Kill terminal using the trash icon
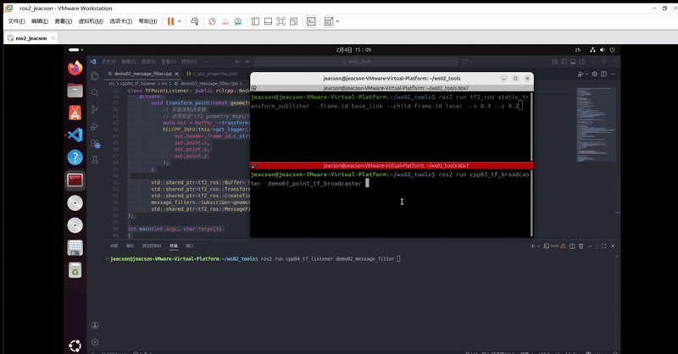This screenshot has width=678, height=354. pyautogui.click(x=581, y=246)
